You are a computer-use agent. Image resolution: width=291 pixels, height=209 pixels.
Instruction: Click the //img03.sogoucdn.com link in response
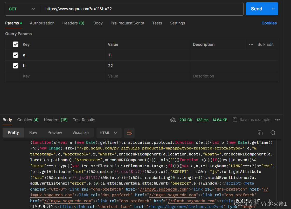coord(172,195)
